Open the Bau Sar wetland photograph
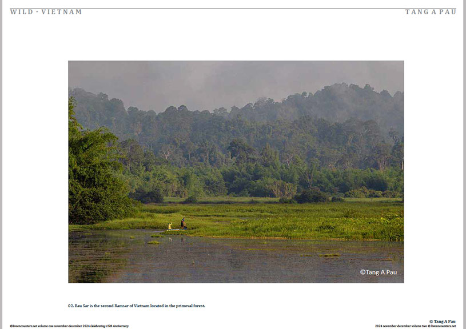Viewport: 466px width, 329px height. [236, 171]
